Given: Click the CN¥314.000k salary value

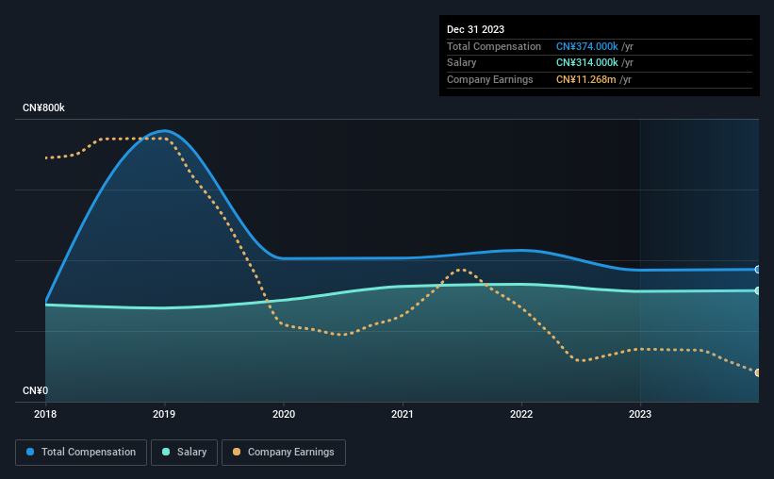Looking at the screenshot, I should point(587,63).
